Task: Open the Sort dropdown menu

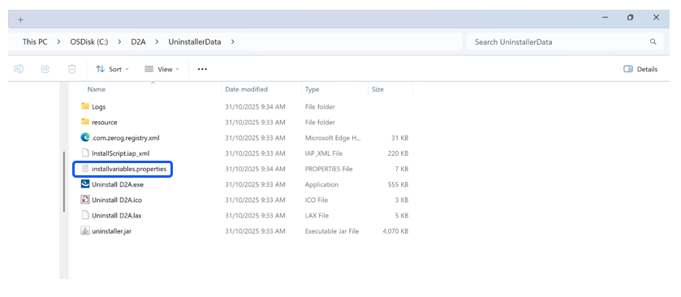Action: [112, 69]
